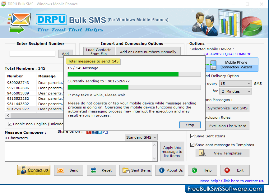Click the info icon on About Us
This screenshot has height=193, width=269.
pos(162,170)
